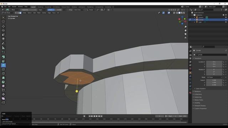The image size is (228, 128).
Task: Select the Poly Build tool
Action: point(3,78)
